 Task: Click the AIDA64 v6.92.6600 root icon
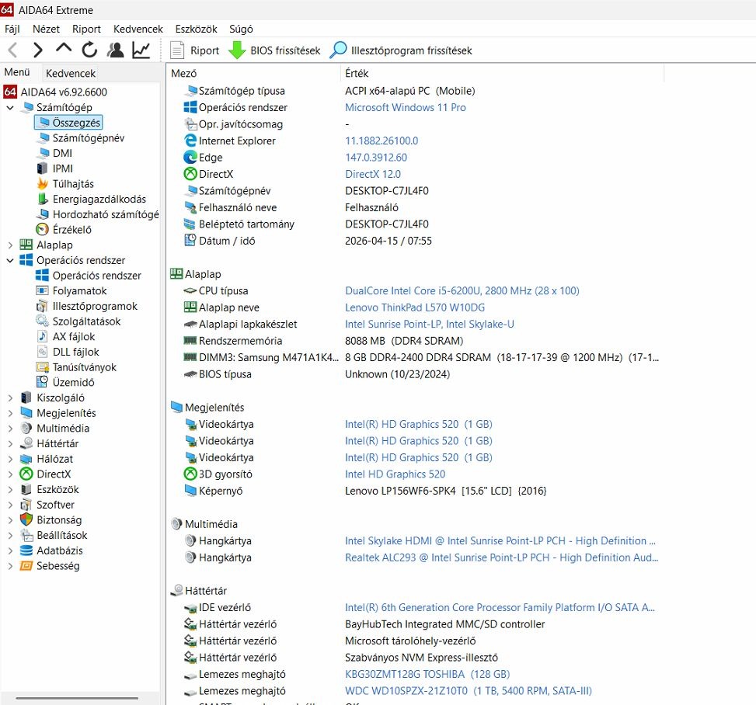tap(10, 92)
